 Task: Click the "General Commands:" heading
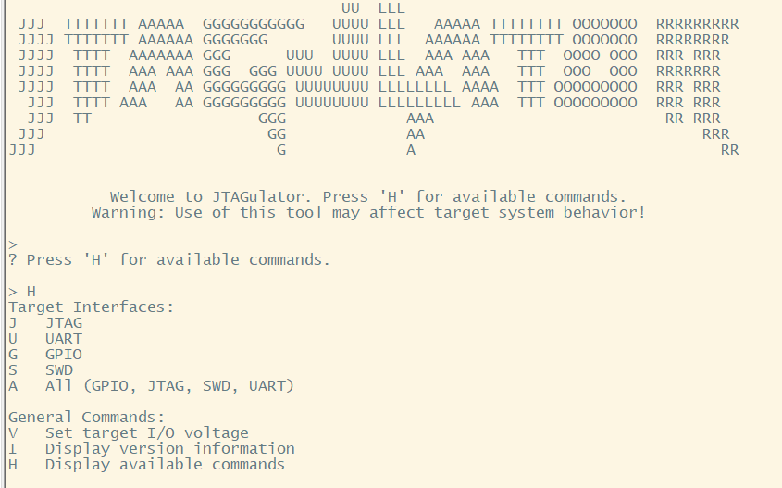[x=86, y=418]
